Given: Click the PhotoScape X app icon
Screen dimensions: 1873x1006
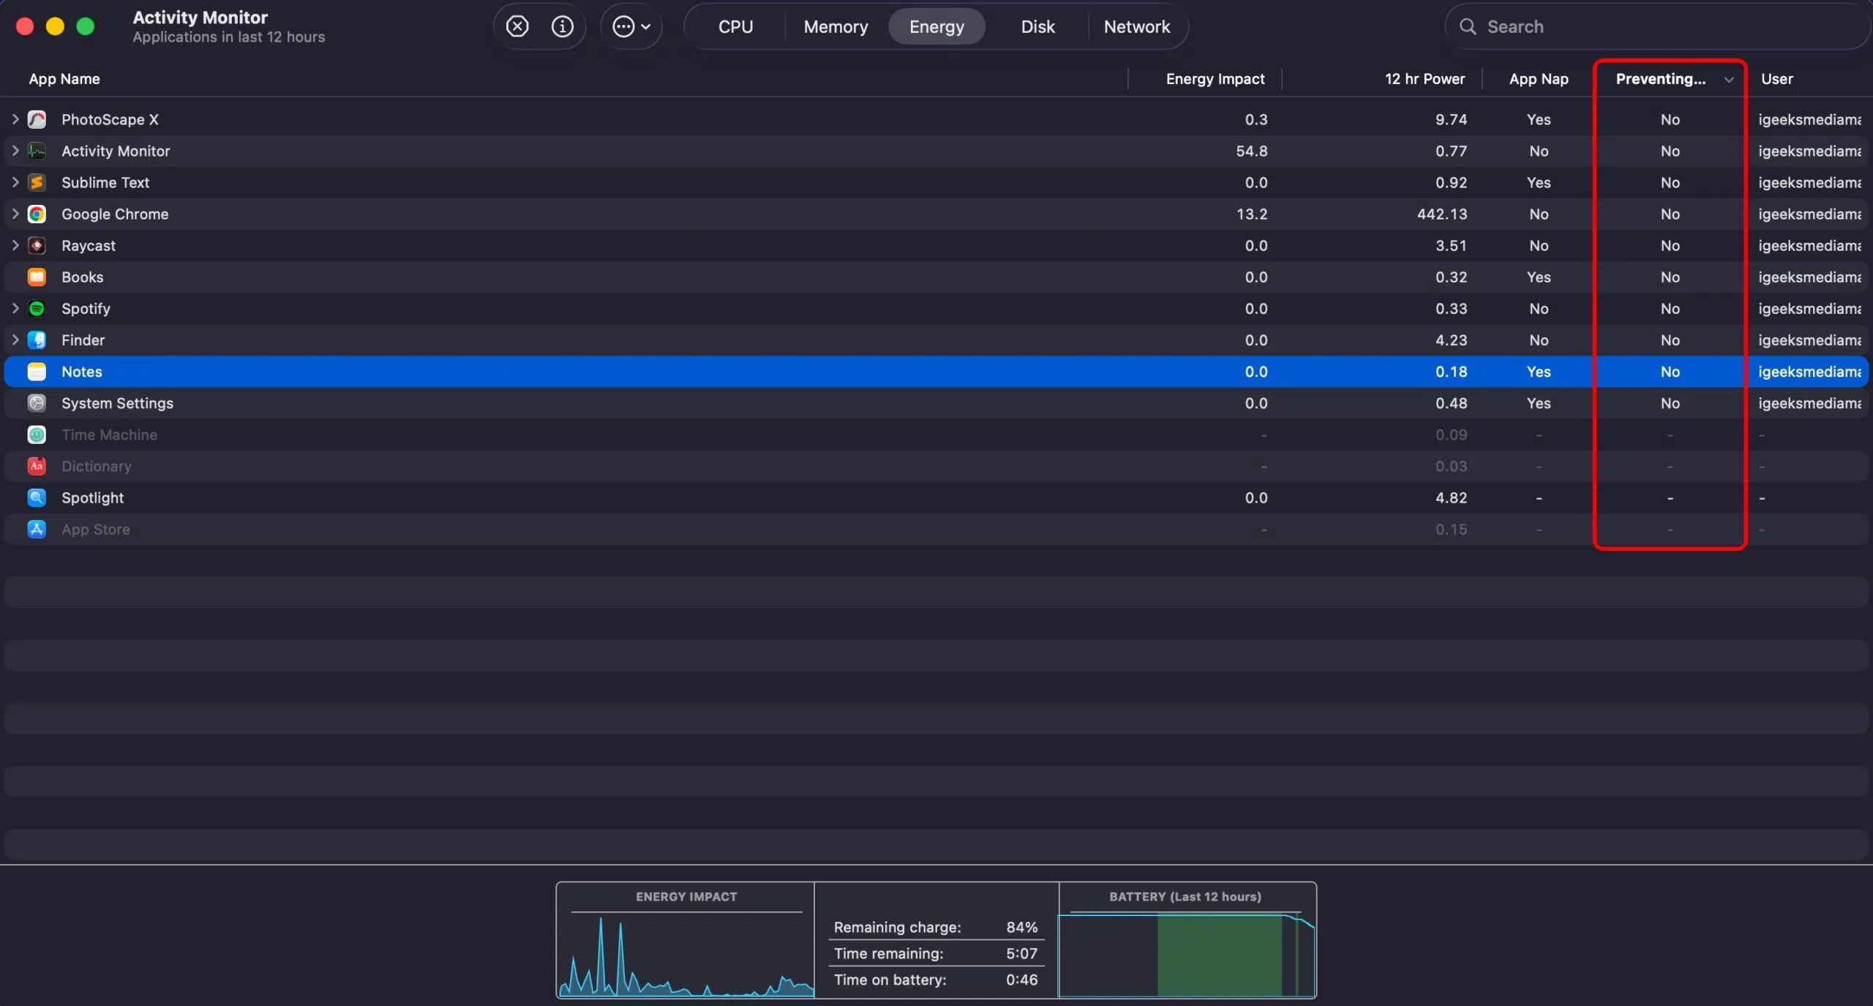Looking at the screenshot, I should pos(37,119).
